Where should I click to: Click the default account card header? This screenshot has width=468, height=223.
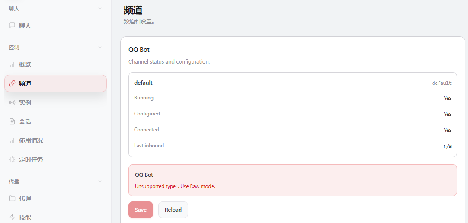(x=143, y=83)
